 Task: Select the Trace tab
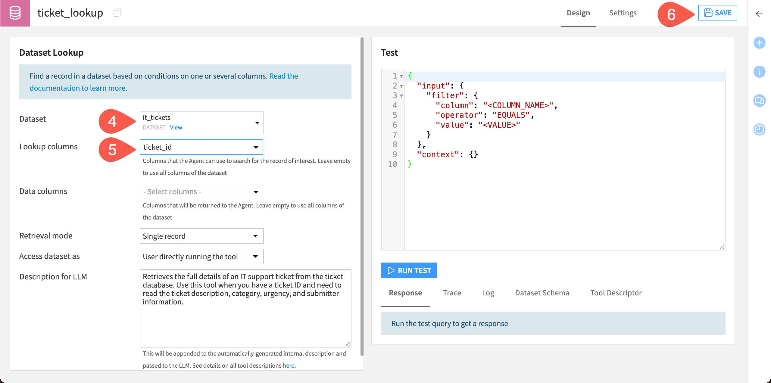pyautogui.click(x=452, y=293)
